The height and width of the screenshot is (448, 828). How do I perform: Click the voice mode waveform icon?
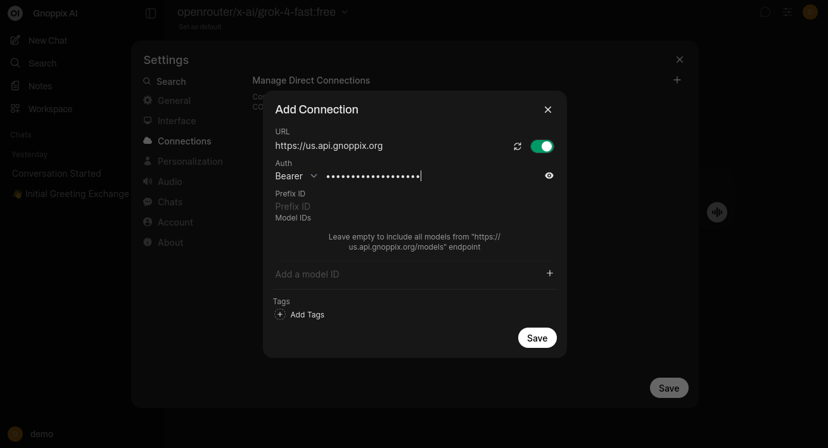[717, 212]
